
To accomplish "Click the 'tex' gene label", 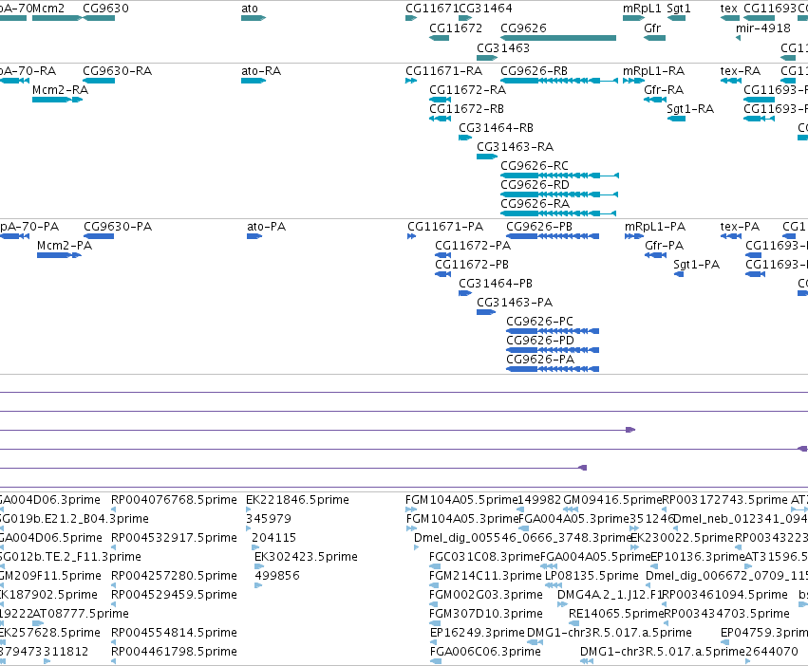I will tap(729, 9).
